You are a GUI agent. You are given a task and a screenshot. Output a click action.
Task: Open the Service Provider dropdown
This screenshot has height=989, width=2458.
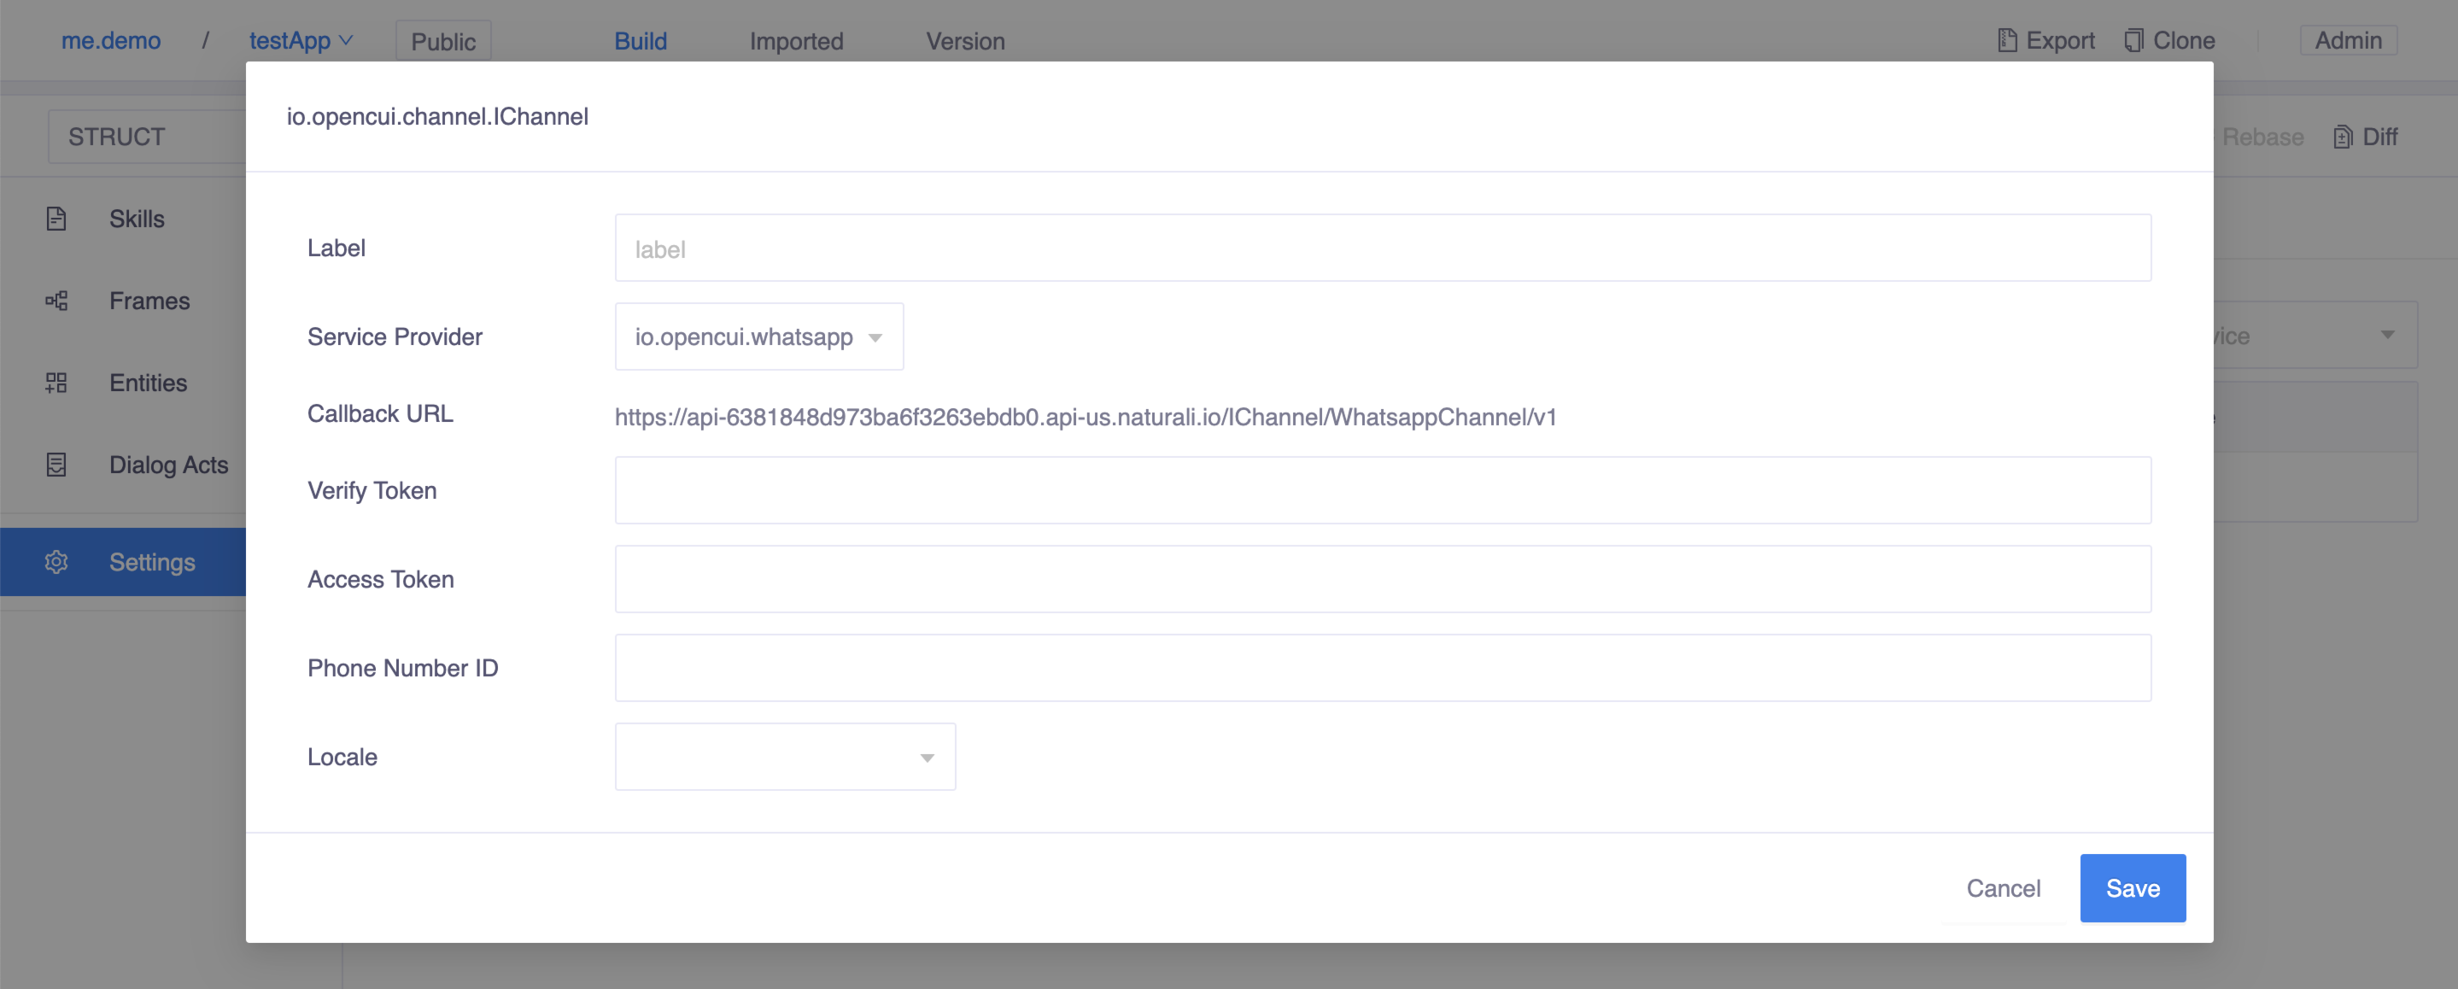(x=758, y=337)
